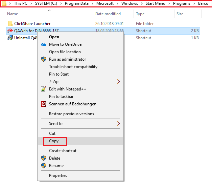Click the McAfee scan icon

pyautogui.click(x=44, y=104)
